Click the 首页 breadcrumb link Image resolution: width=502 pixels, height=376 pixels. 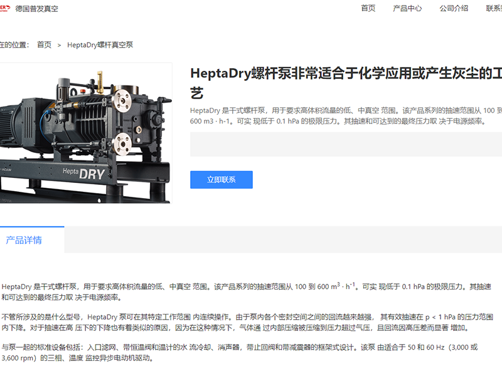click(44, 44)
